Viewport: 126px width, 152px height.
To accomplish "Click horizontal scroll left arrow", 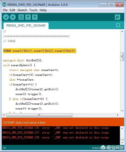I will click(x=4, y=115).
